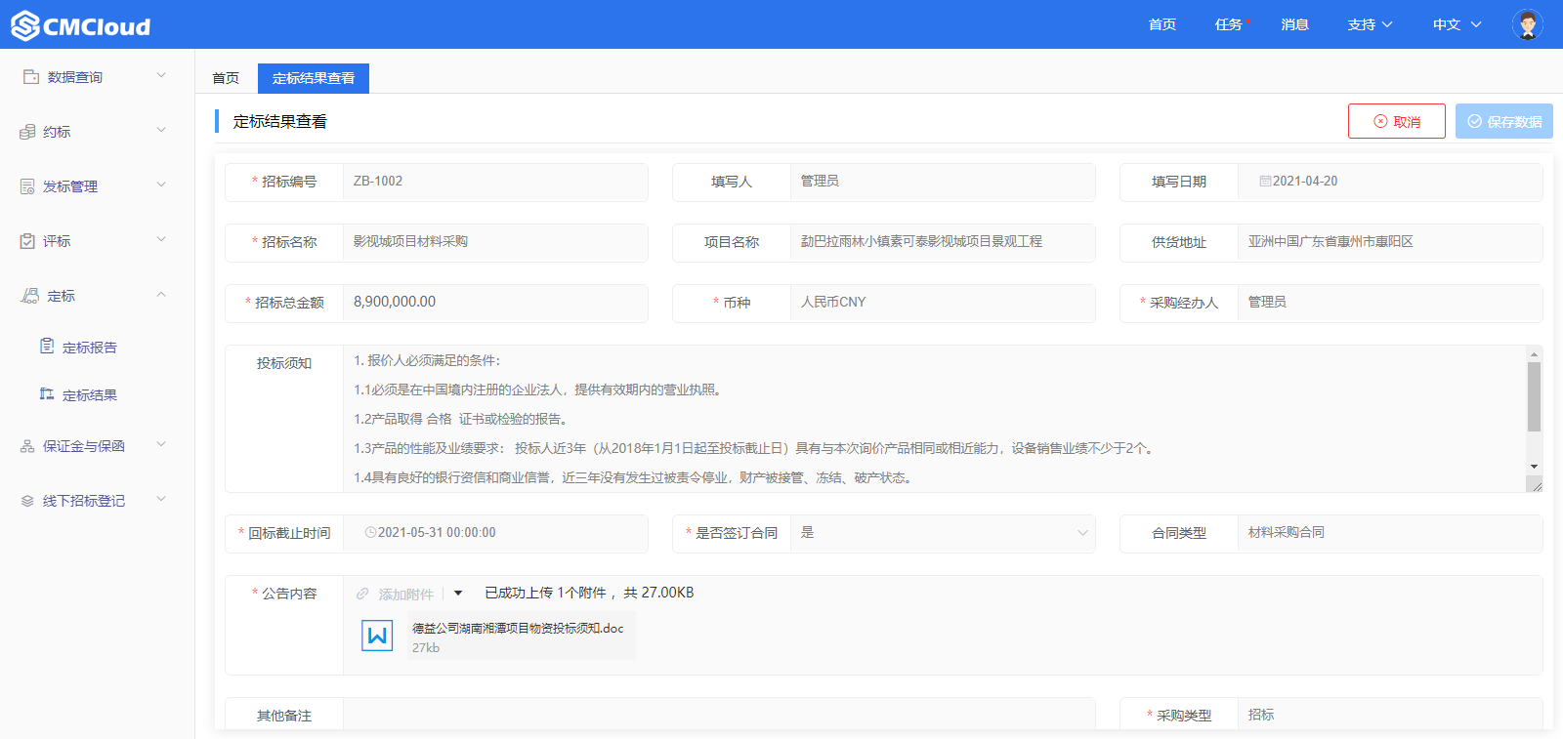Expand the 约标 menu chevron

(161, 130)
